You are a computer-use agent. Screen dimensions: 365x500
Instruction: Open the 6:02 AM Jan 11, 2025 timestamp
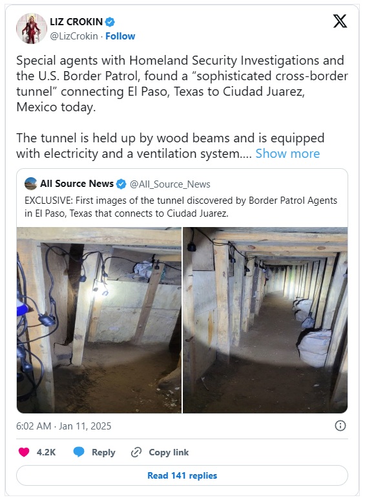pyautogui.click(x=64, y=426)
